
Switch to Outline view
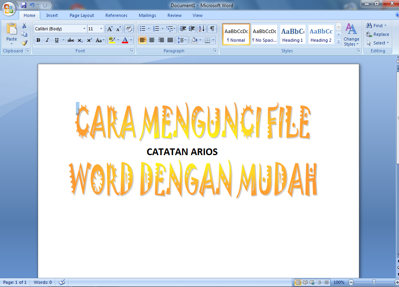(x=319, y=282)
